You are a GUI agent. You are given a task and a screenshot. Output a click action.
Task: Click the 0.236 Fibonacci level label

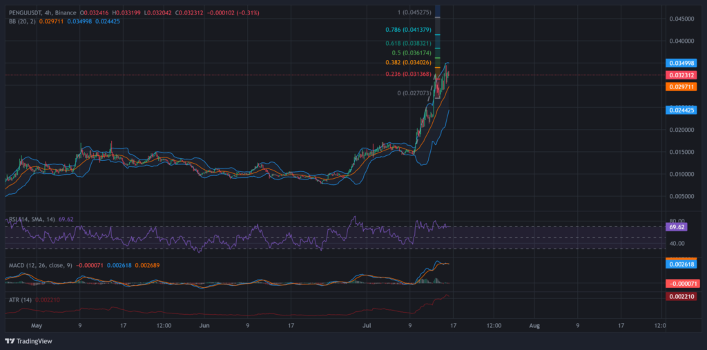(x=408, y=75)
